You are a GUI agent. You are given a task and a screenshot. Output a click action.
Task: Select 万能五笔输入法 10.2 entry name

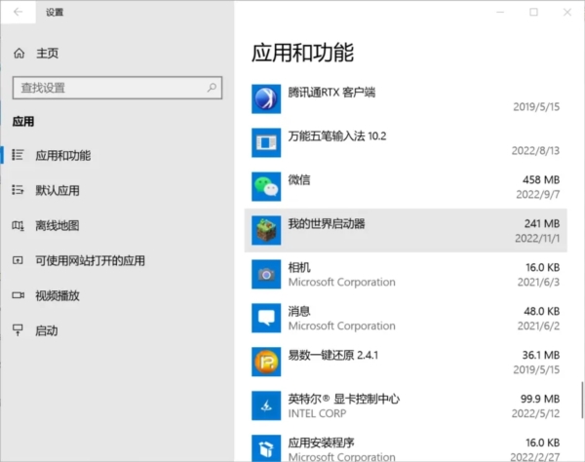point(337,136)
